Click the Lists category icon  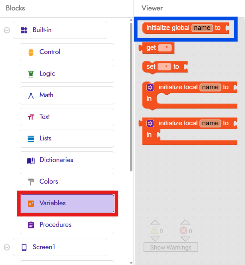tap(31, 139)
